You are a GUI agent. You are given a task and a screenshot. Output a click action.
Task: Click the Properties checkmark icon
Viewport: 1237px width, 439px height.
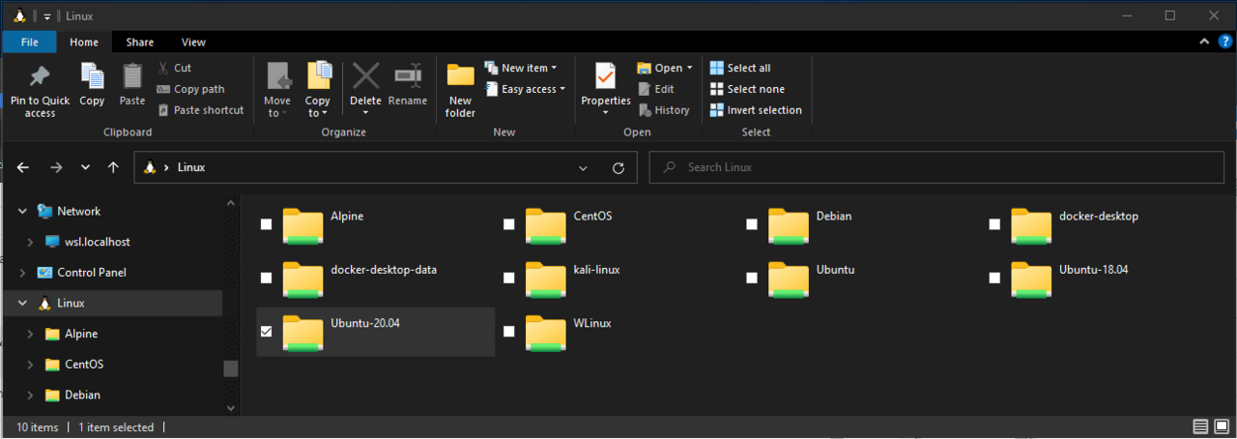pyautogui.click(x=606, y=75)
